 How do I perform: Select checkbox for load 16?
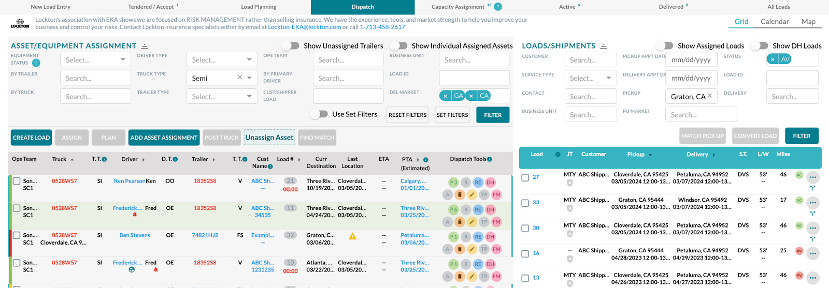[525, 253]
